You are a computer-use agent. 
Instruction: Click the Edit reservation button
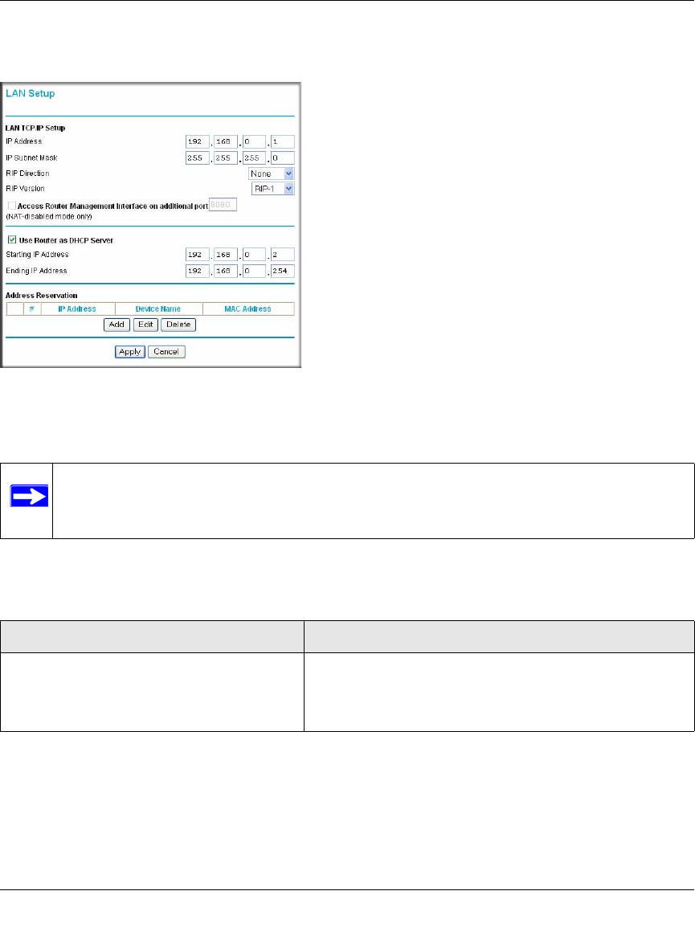click(145, 325)
